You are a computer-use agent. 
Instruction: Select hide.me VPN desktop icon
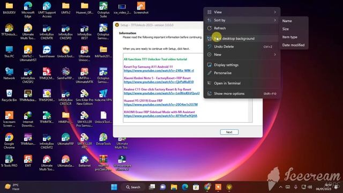pyautogui.click(x=103, y=95)
